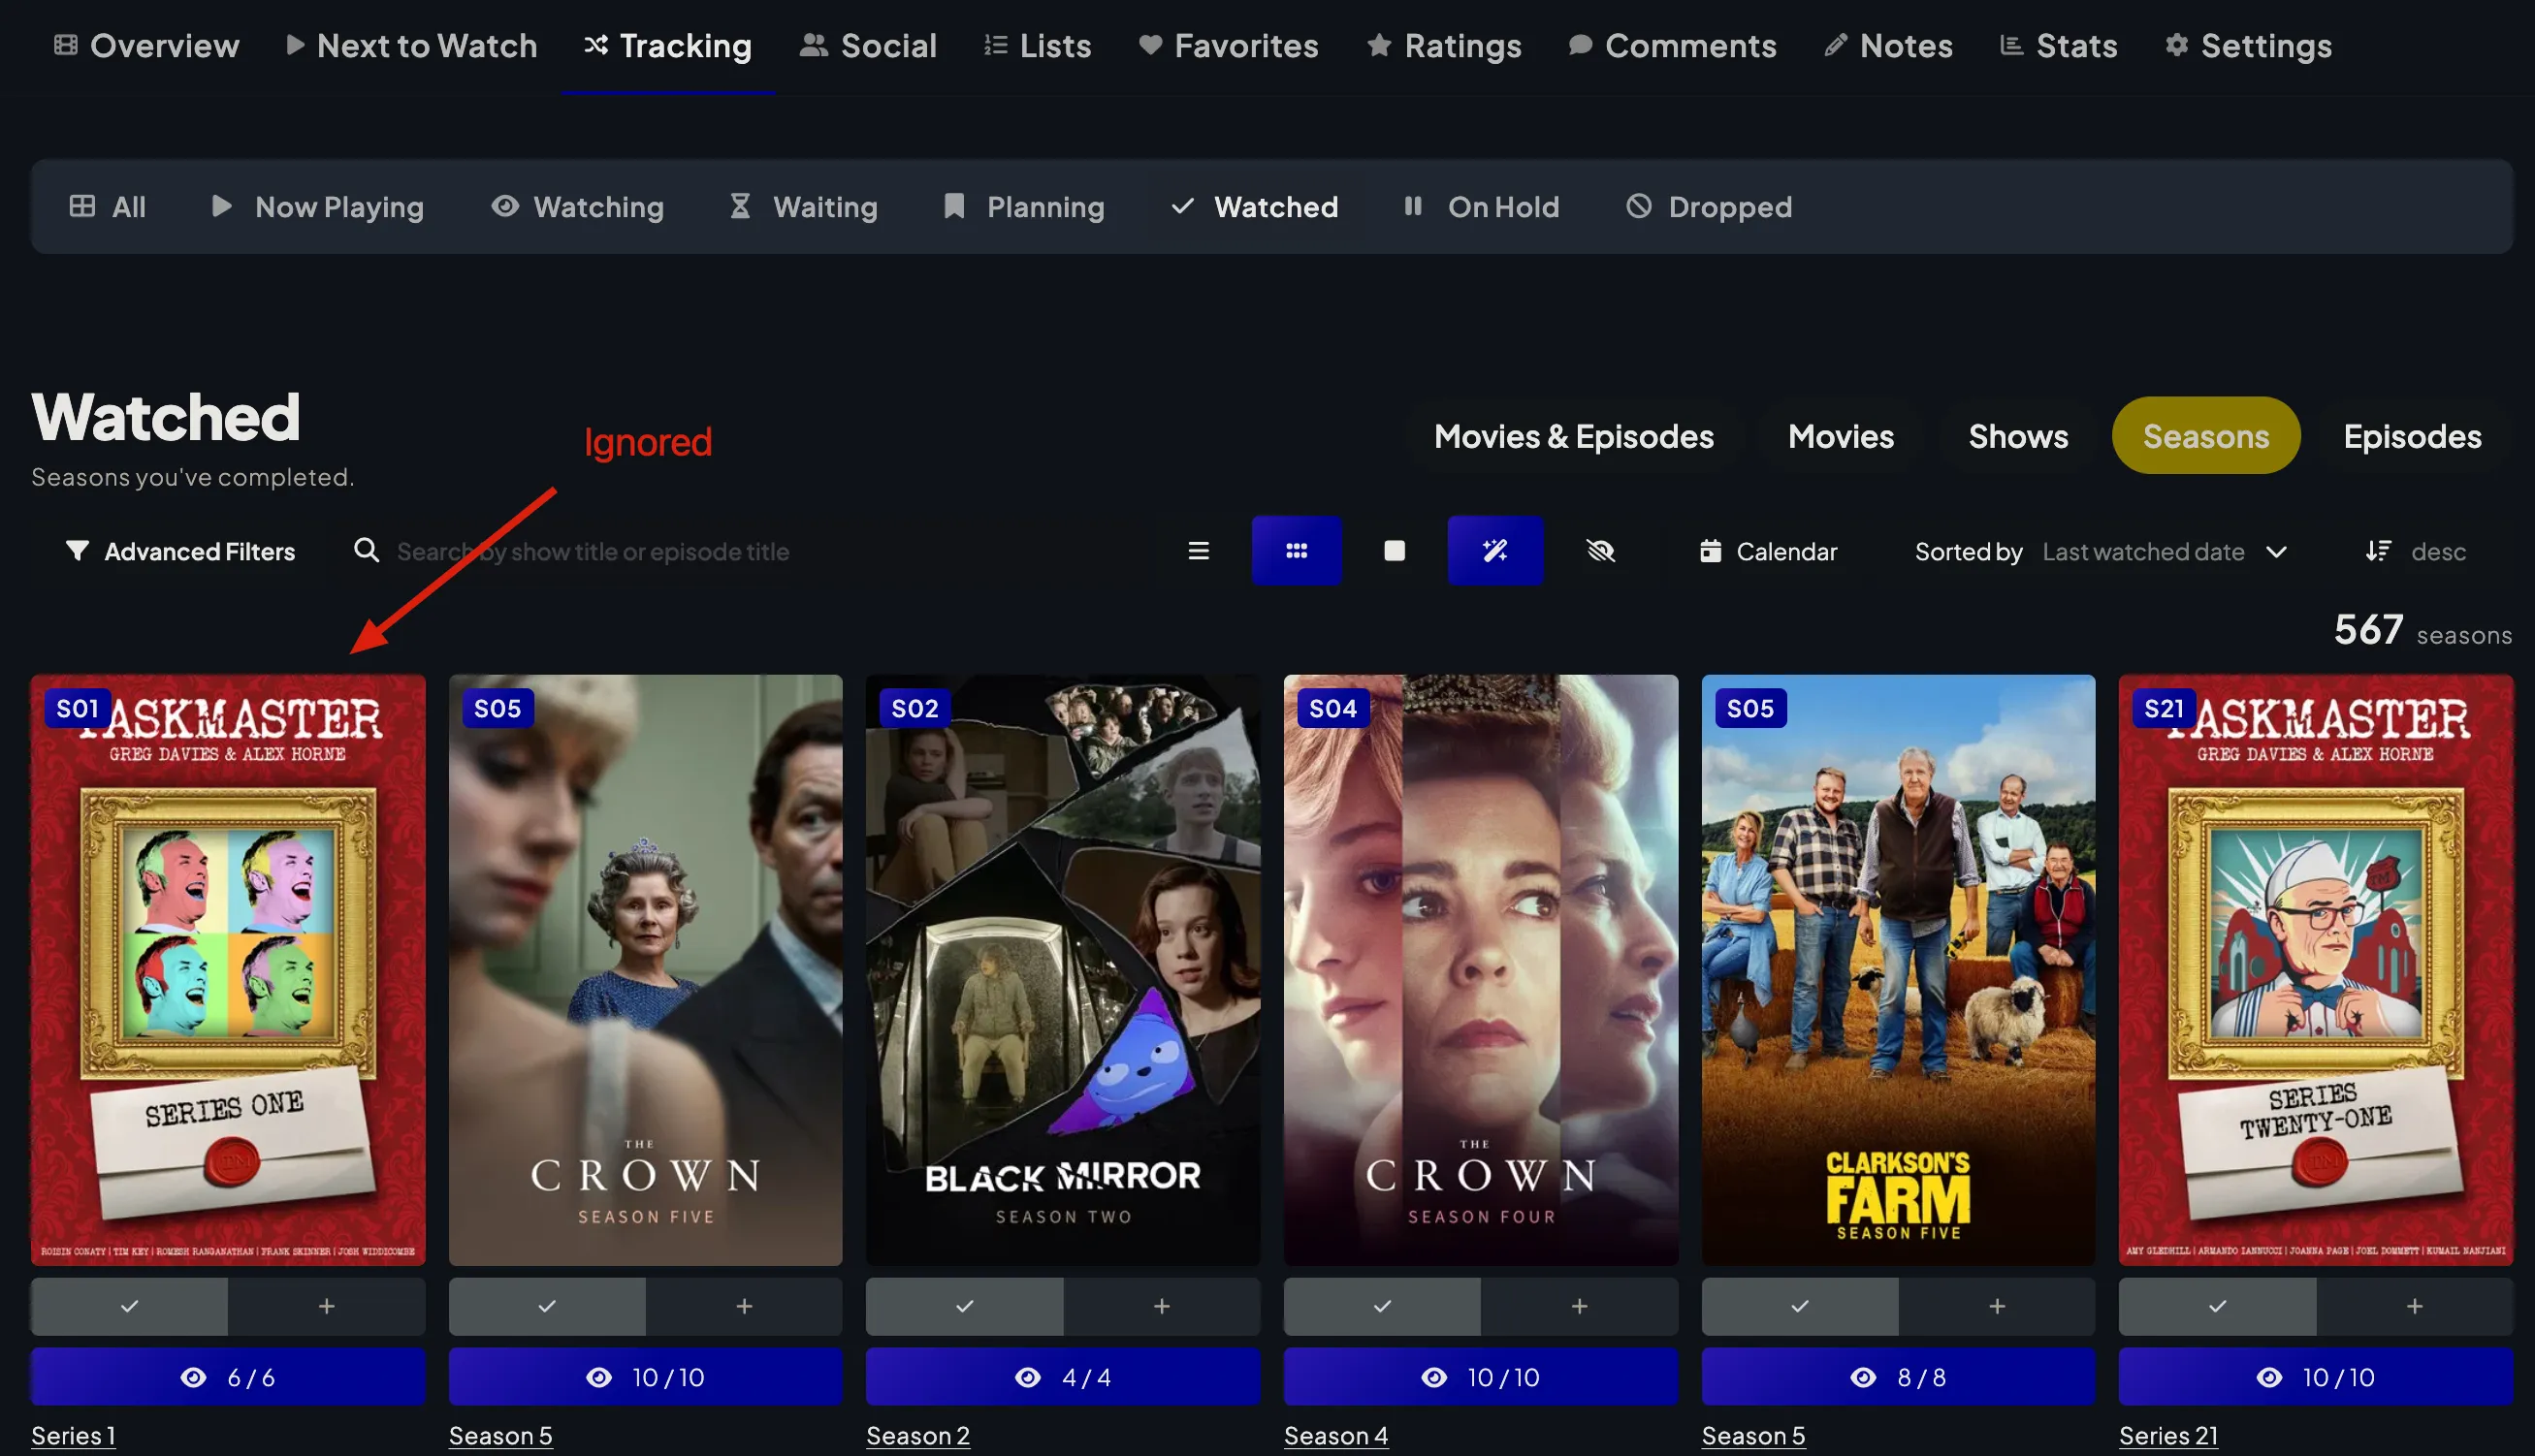Filter by Waiting status
The image size is (2535, 1456).
tap(803, 207)
